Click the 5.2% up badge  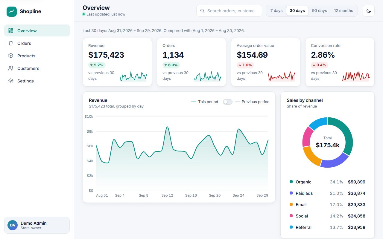point(97,65)
